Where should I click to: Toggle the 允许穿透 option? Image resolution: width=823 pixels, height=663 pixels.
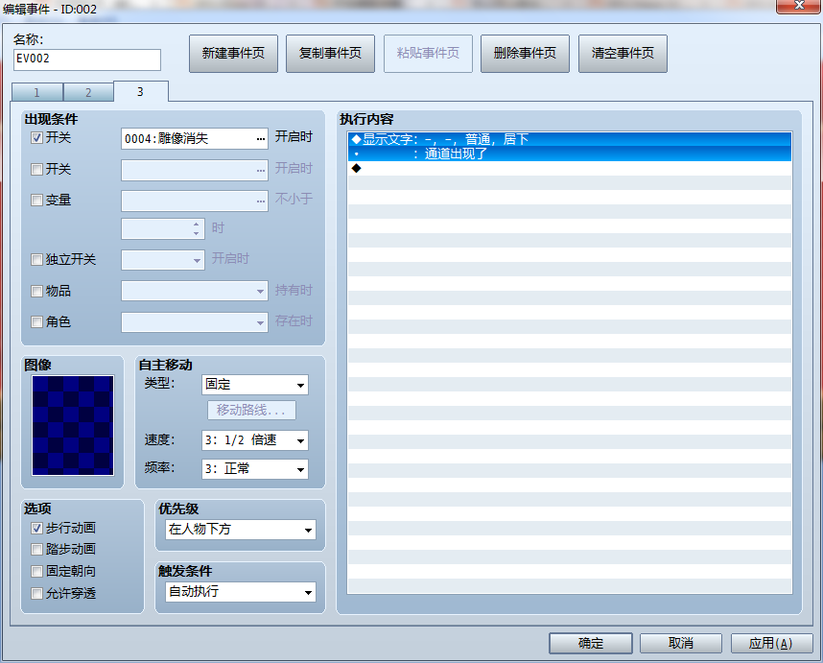[x=36, y=593]
